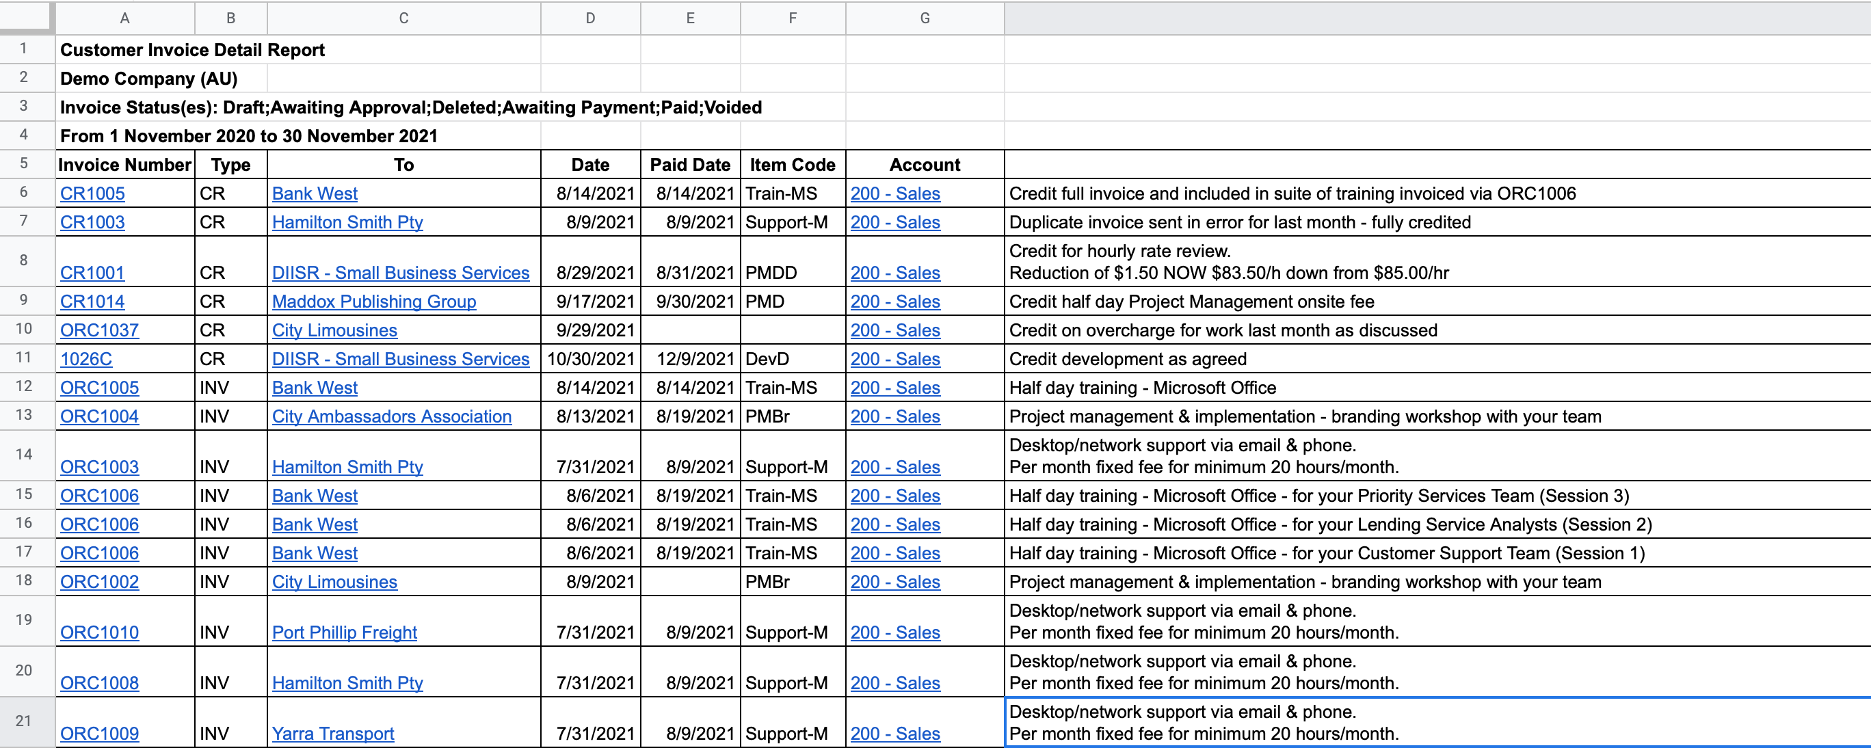Open 200 - Sales account in row 13
This screenshot has height=748, width=1871.
pos(895,416)
